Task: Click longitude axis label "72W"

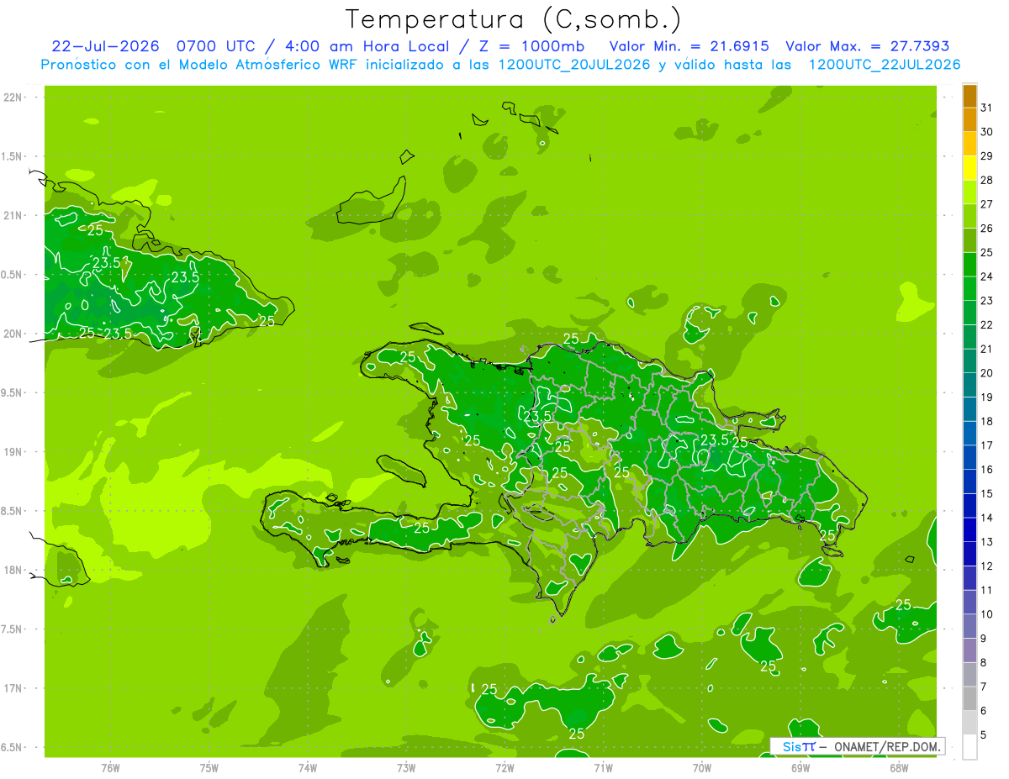Action: click(504, 768)
